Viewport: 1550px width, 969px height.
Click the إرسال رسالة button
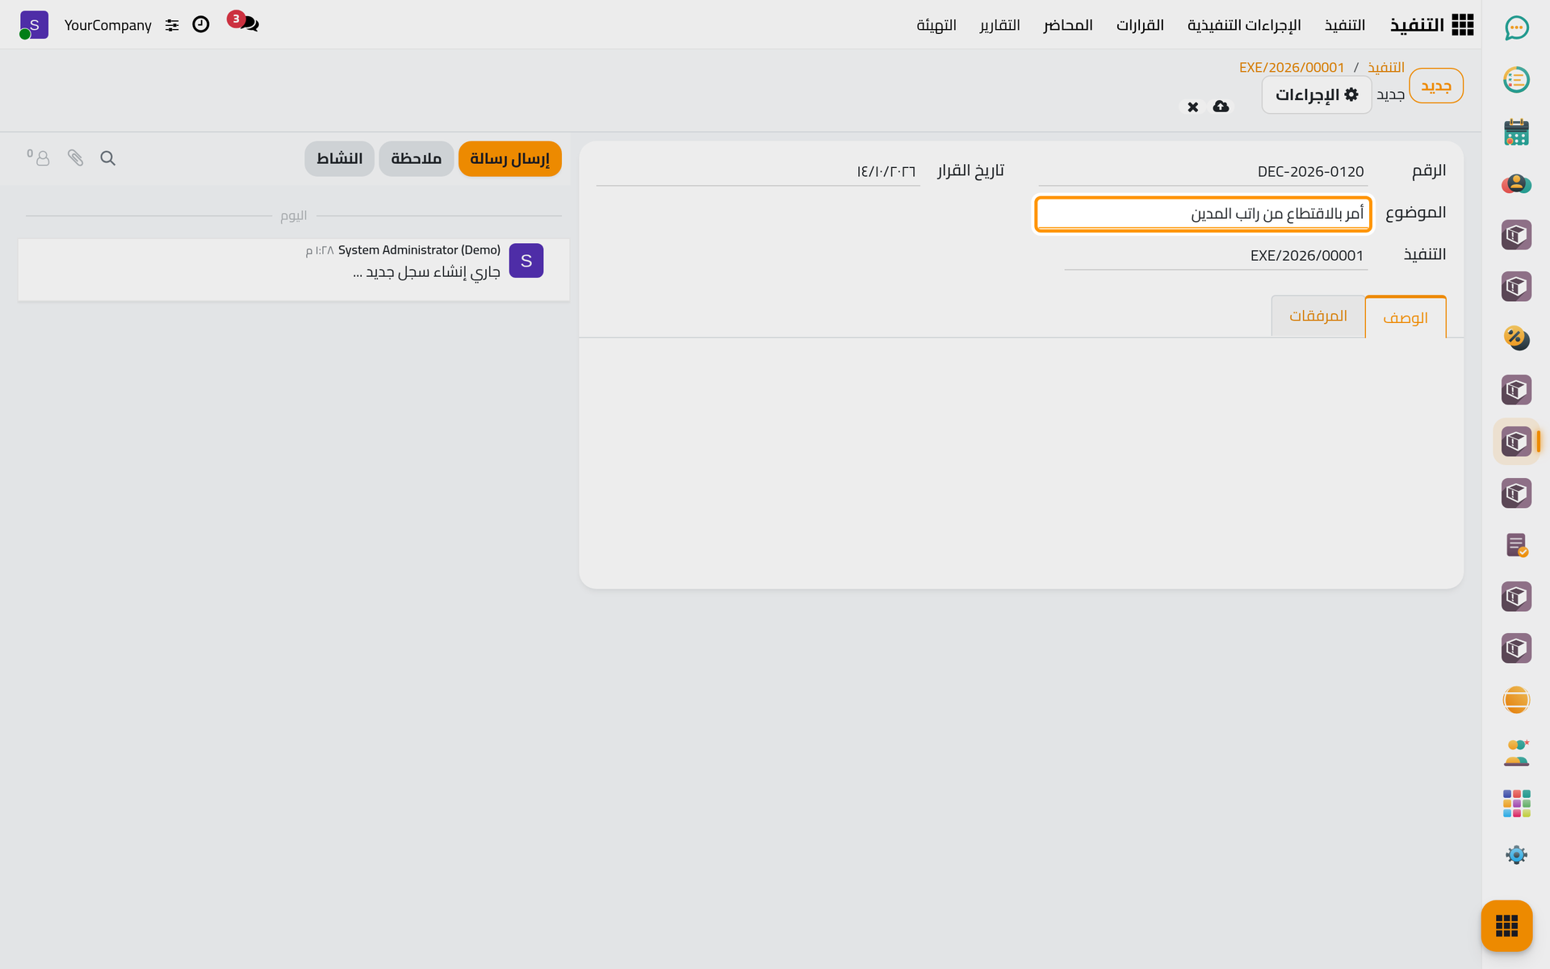509,158
